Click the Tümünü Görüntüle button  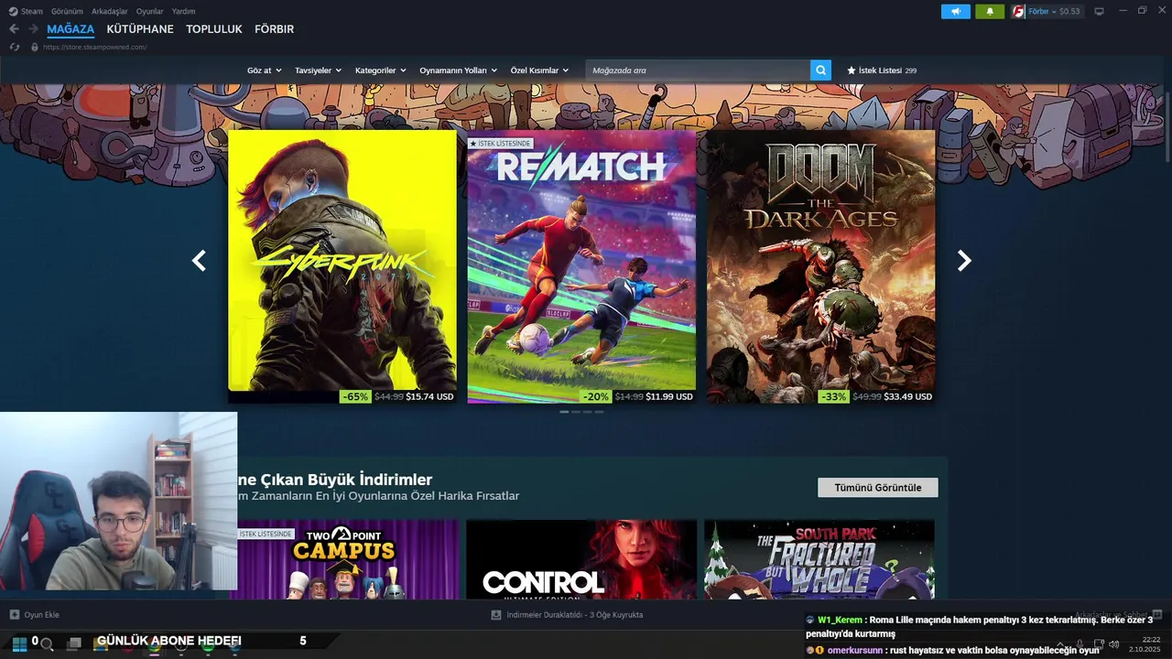pos(877,488)
